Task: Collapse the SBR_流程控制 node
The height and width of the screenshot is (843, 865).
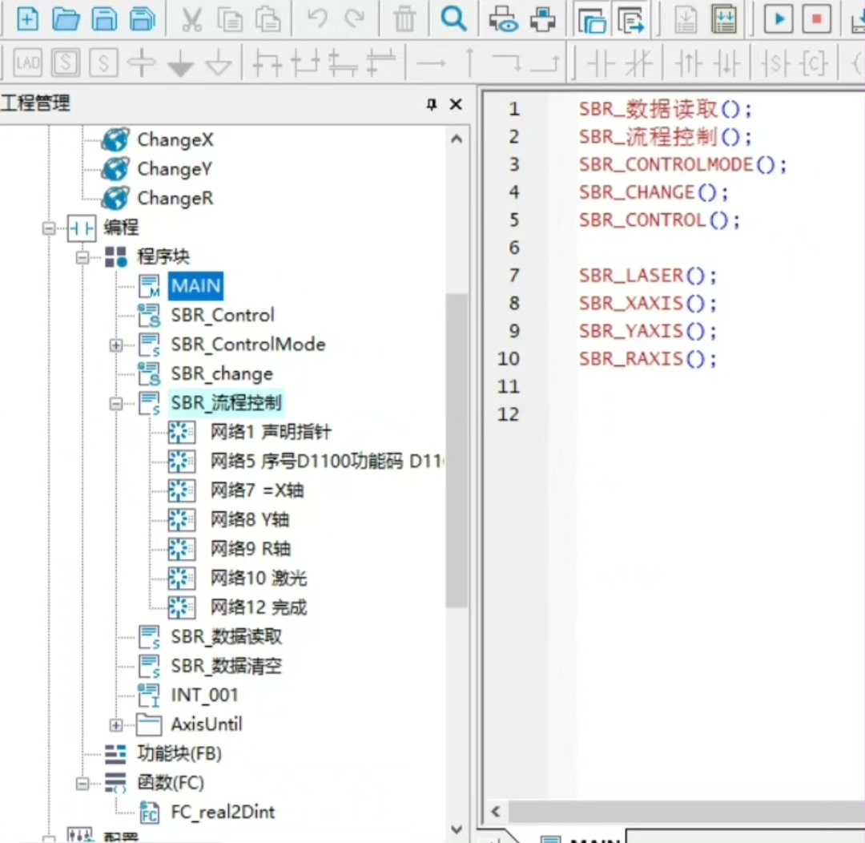Action: coord(116,404)
